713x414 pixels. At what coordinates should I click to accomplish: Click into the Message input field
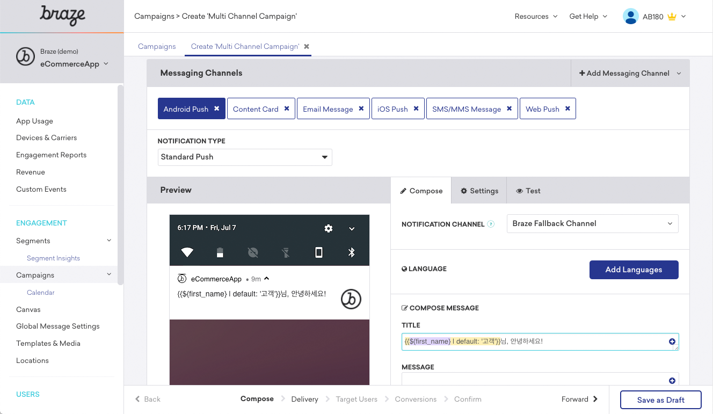tap(540, 379)
